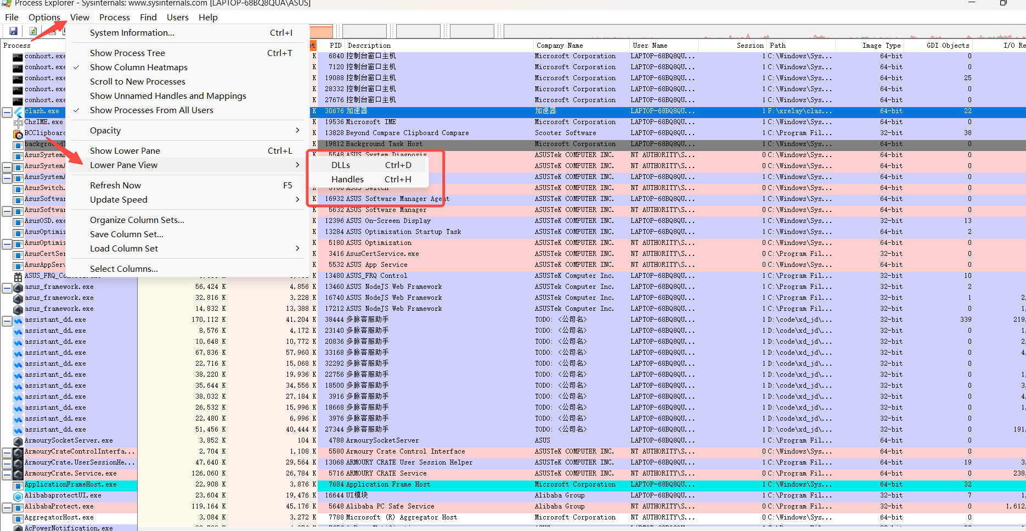Click the asus_framework icon for PID 16740

click(18, 298)
